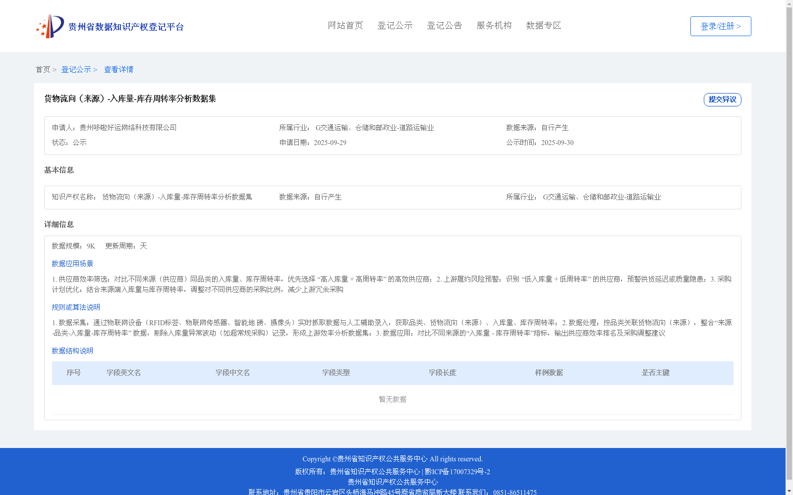793x495 pixels.
Task: Click applicant 贵州哆啦好运网络科技有限公司
Action: pos(128,128)
